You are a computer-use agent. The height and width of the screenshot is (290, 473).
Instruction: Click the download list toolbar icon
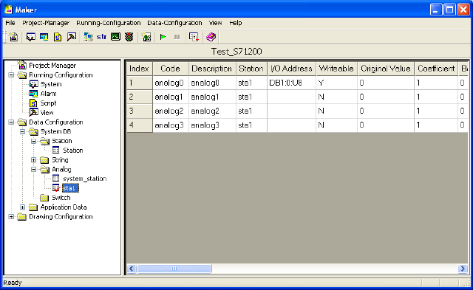pyautogui.click(x=194, y=37)
